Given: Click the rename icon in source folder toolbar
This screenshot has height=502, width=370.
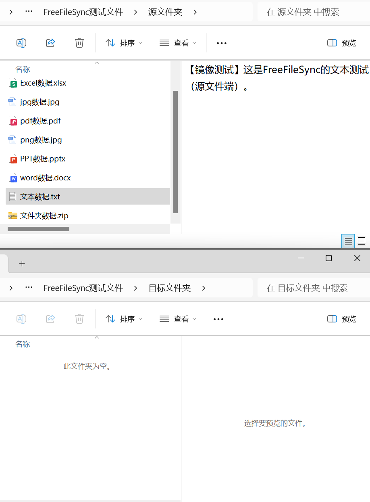Looking at the screenshot, I should (x=21, y=43).
